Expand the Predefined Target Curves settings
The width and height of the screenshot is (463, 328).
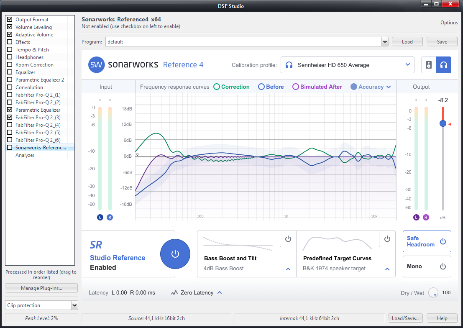(x=387, y=269)
